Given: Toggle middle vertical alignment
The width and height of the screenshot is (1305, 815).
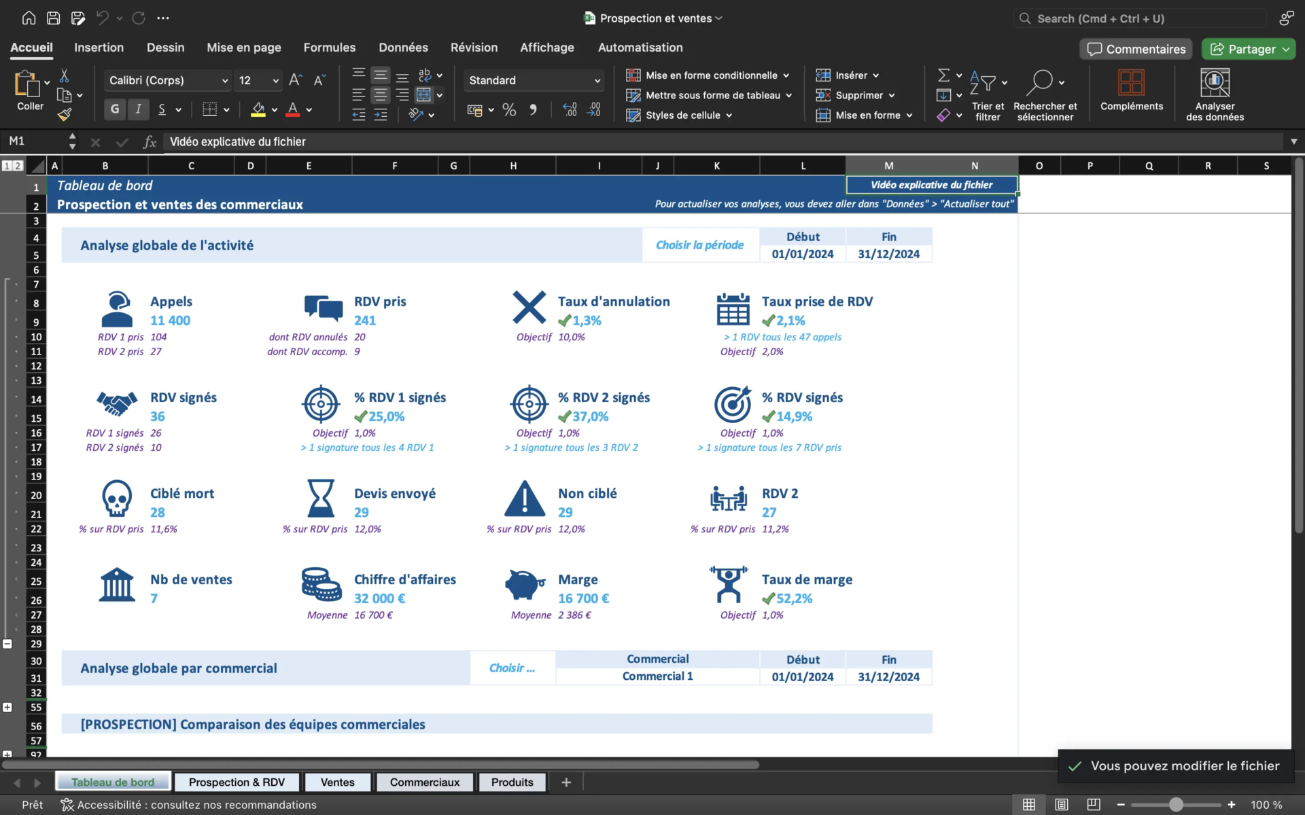Looking at the screenshot, I should (381, 75).
